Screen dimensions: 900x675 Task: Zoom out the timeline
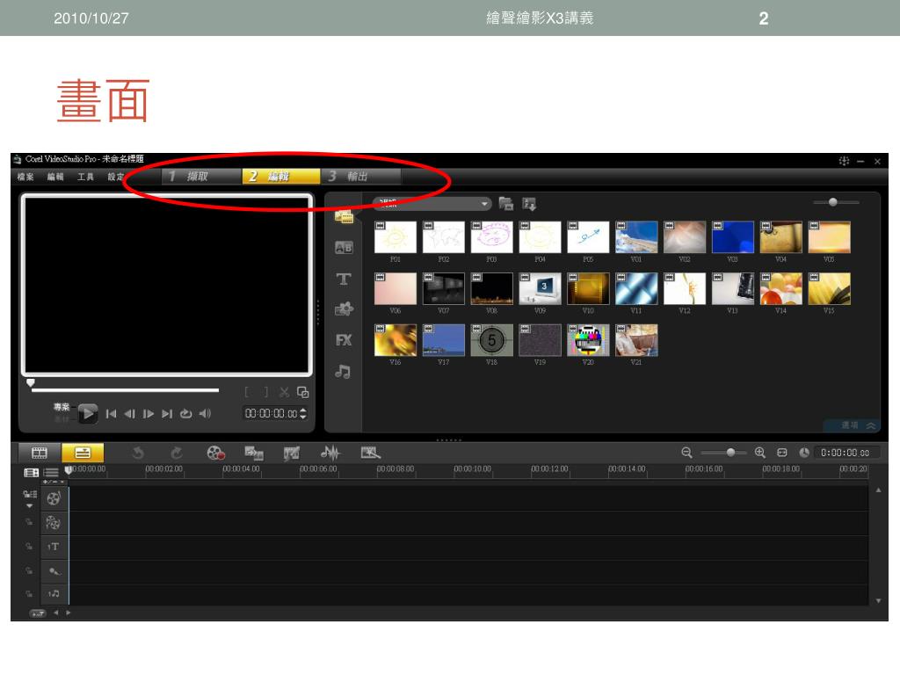(686, 453)
